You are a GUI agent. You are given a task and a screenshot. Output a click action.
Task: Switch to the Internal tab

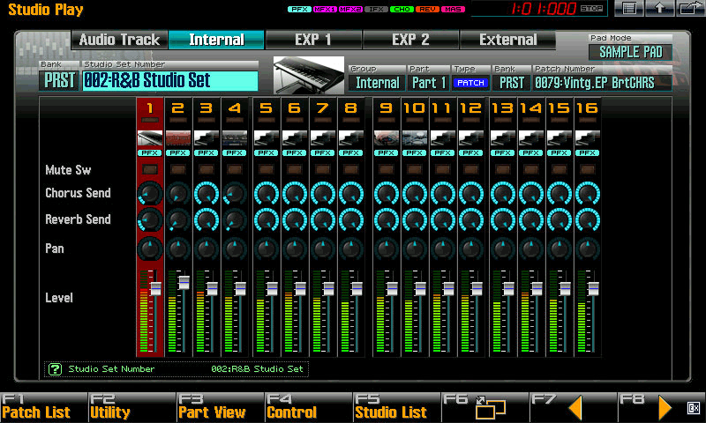click(x=216, y=40)
